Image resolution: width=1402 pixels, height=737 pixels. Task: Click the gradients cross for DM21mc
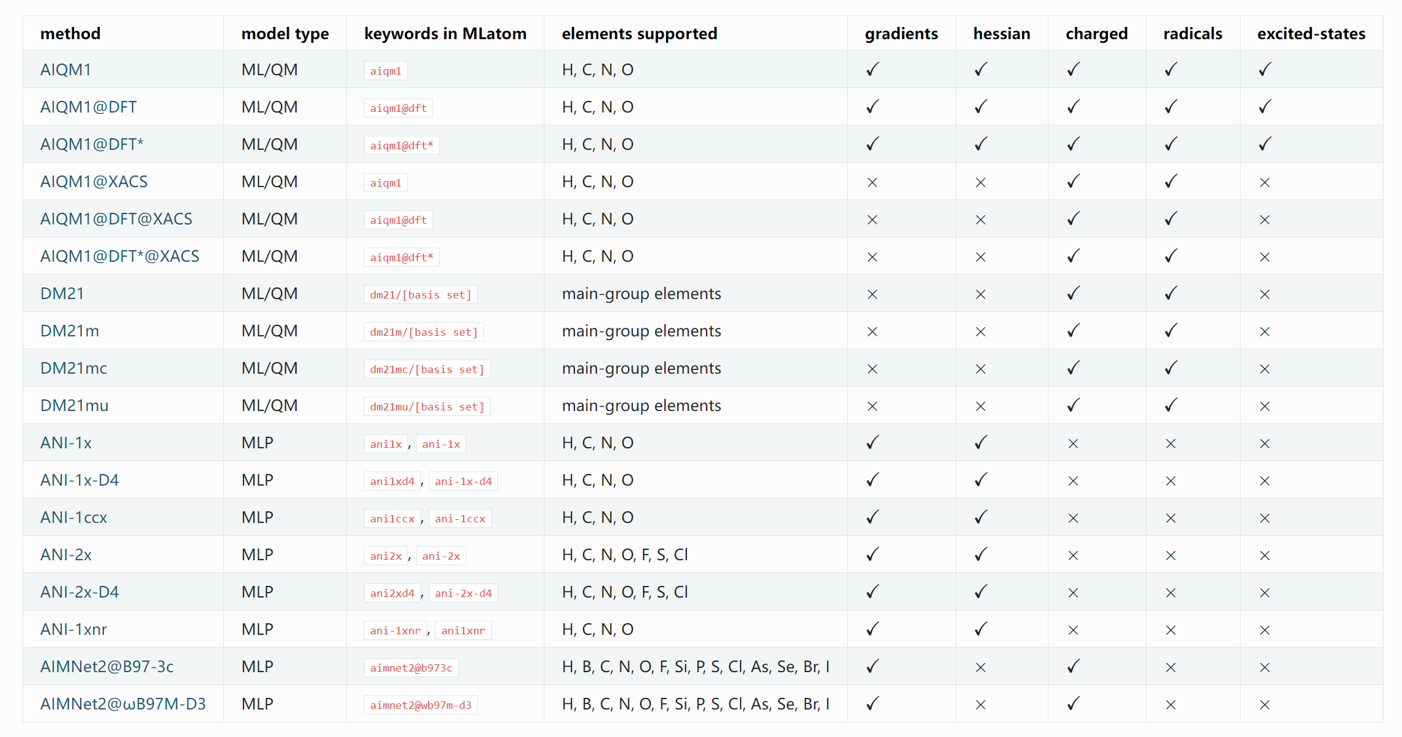873,369
